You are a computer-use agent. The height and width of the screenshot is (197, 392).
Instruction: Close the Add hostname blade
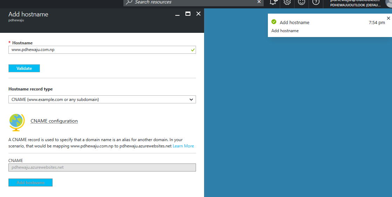(x=198, y=14)
